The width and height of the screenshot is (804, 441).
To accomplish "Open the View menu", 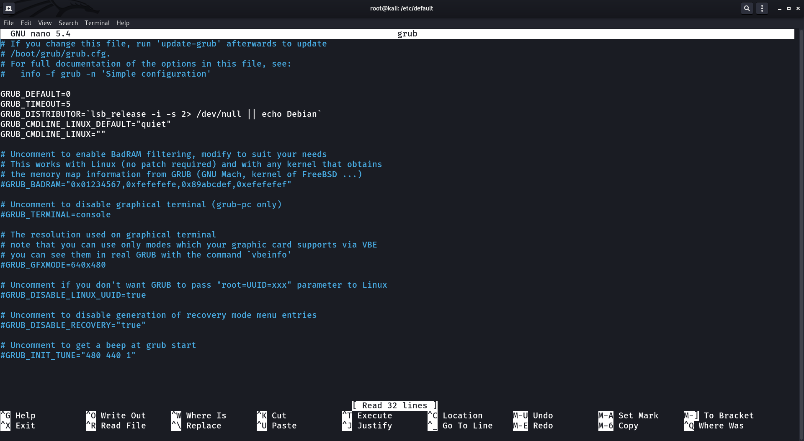I will coord(44,23).
